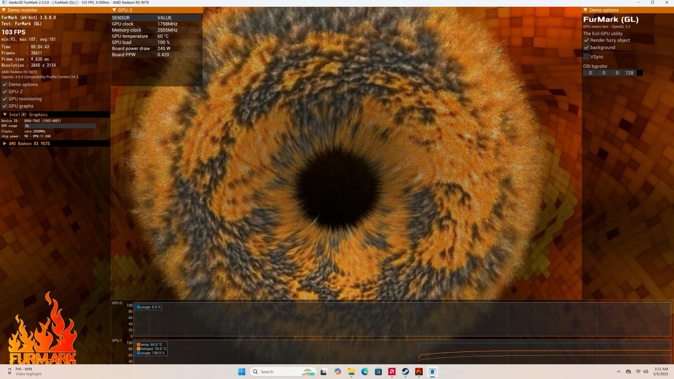Click the FurMark icon in the title bar

coord(4,3)
